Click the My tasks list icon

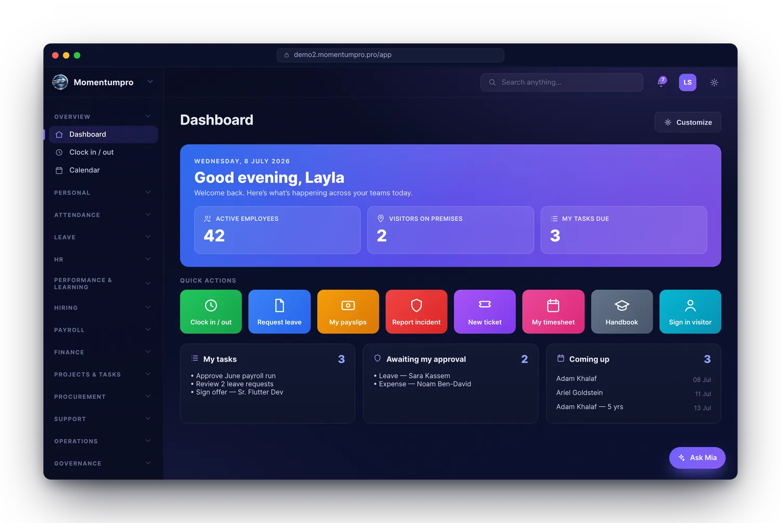click(195, 358)
